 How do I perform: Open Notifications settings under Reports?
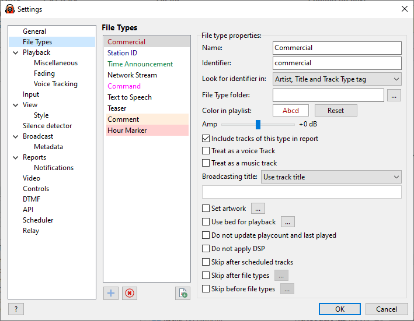(x=54, y=168)
